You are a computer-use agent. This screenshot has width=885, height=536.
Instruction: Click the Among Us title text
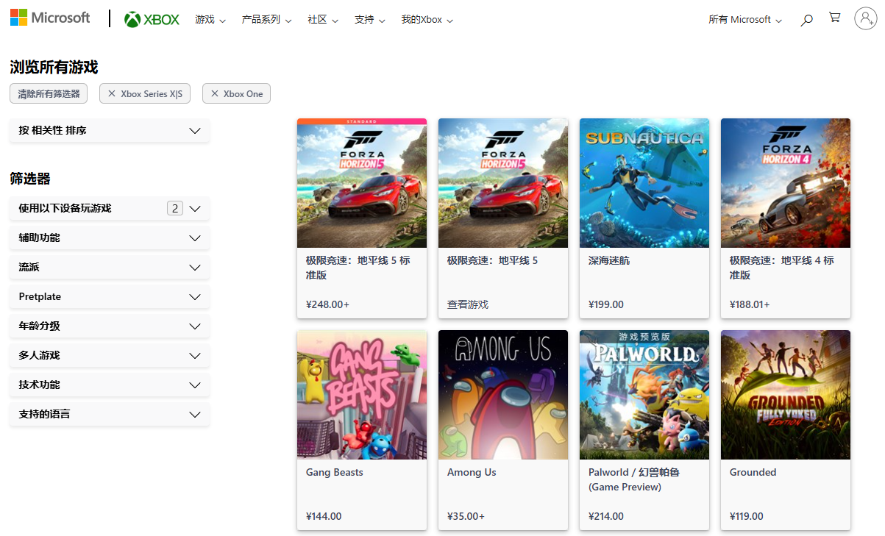[472, 472]
